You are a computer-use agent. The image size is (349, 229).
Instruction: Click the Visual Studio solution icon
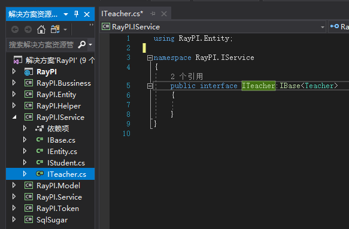[x=18, y=60]
